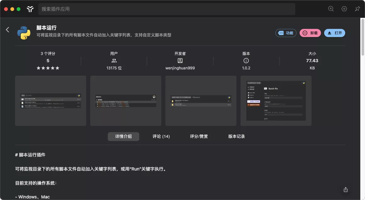
Task: Click the 搜索插件应用 search field
Action: click(167, 9)
